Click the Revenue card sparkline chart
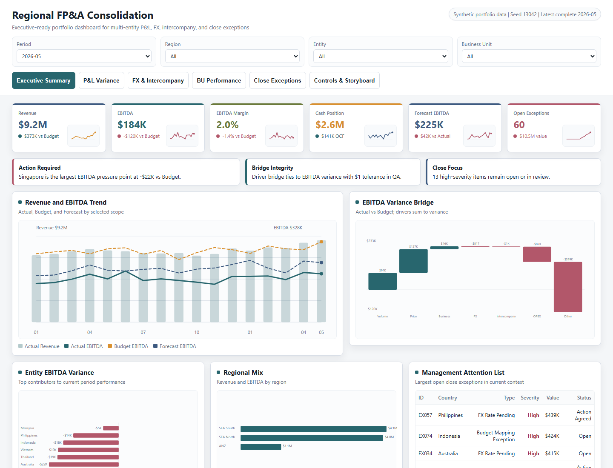 tap(83, 136)
